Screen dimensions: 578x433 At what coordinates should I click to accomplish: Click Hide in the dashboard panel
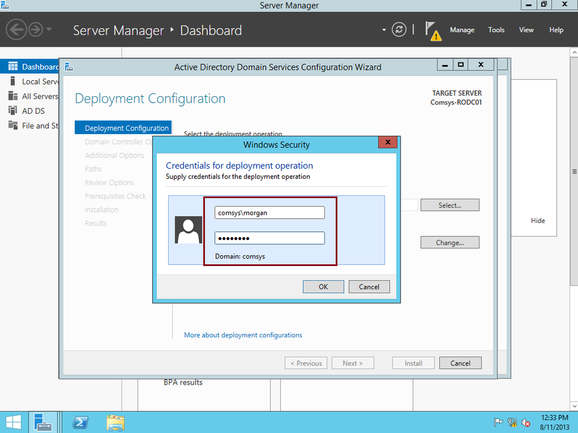[x=537, y=221]
